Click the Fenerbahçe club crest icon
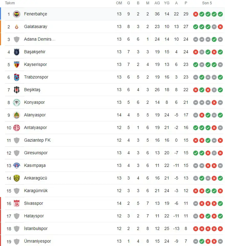Image resolution: width=225 pixels, height=246 pixels. click(x=17, y=14)
